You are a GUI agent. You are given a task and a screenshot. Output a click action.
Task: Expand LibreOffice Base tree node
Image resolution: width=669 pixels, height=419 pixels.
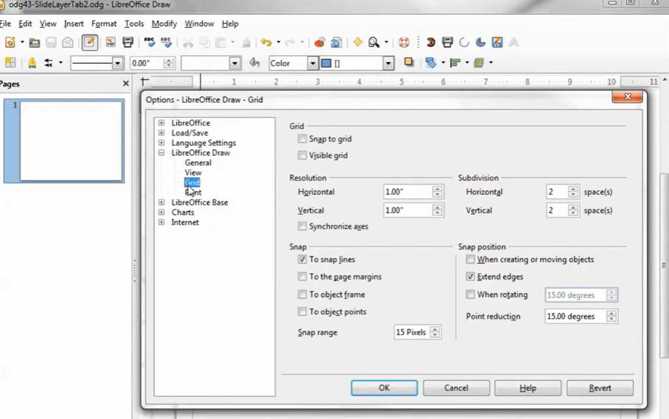coord(162,202)
